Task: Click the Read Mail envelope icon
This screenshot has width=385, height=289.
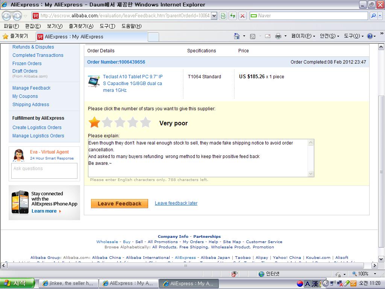Action: click(268, 37)
